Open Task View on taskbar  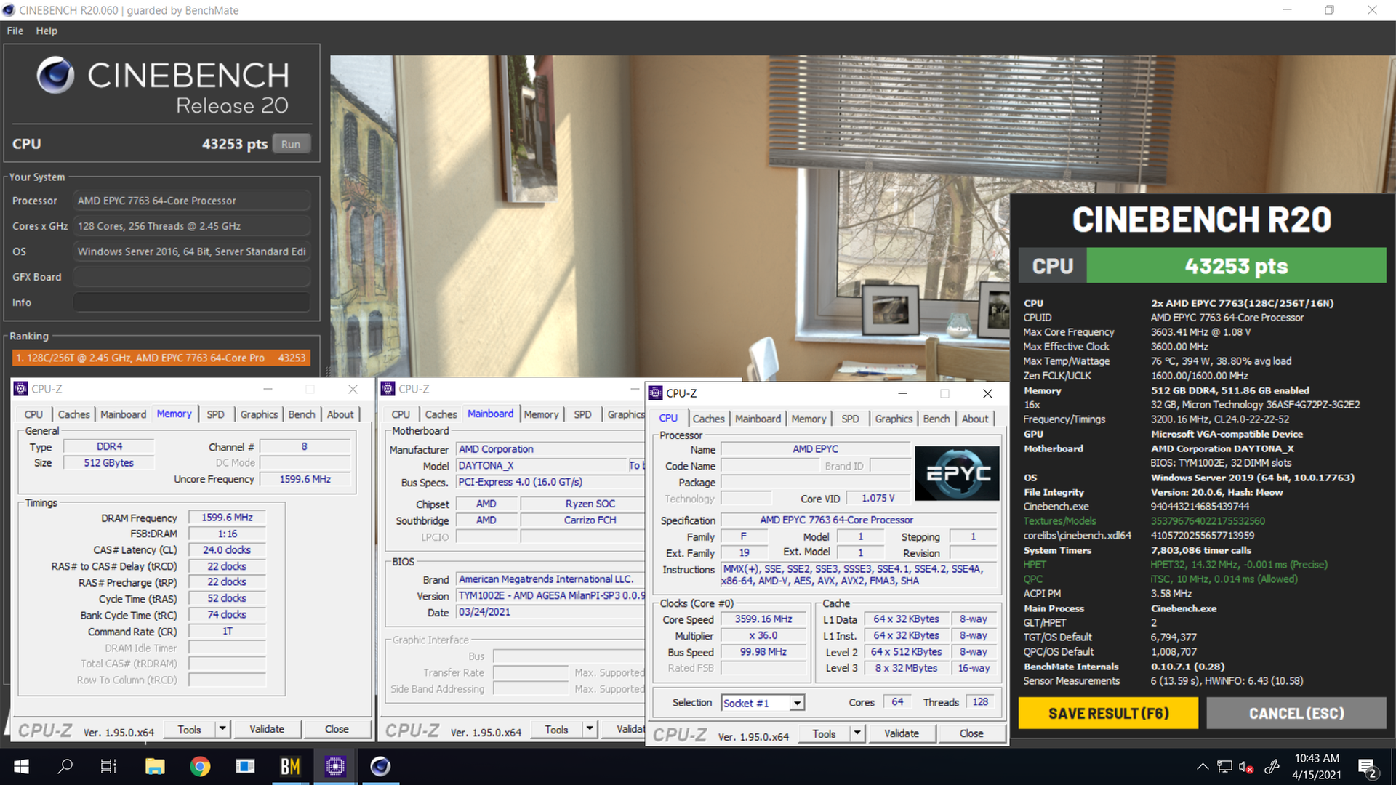coord(108,766)
